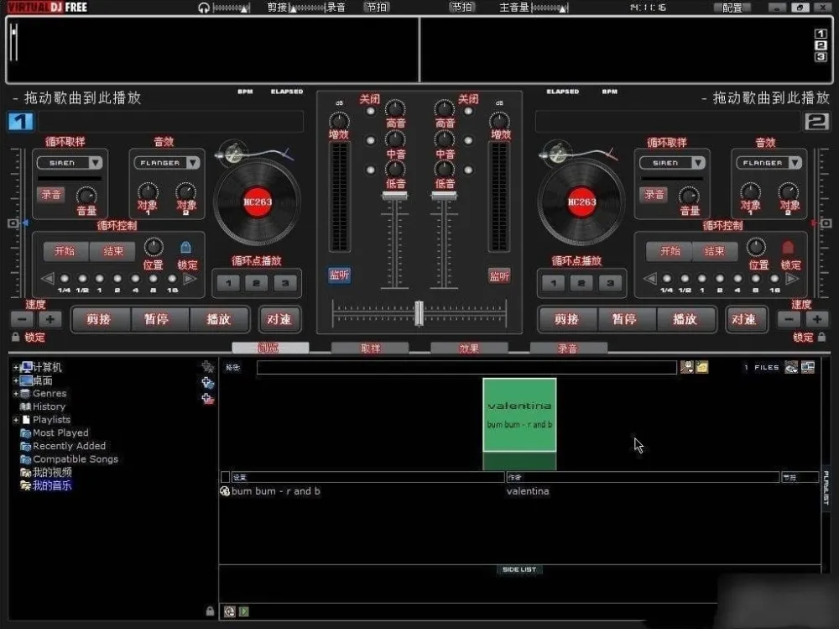Click the padlock icon at browser bottom left
The image size is (839, 629).
(x=209, y=611)
